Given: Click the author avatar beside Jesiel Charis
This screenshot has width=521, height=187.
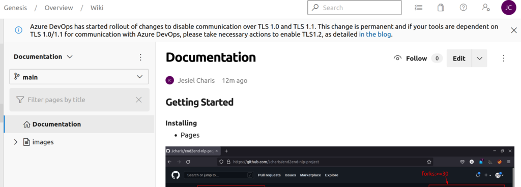Looking at the screenshot, I should (170, 81).
